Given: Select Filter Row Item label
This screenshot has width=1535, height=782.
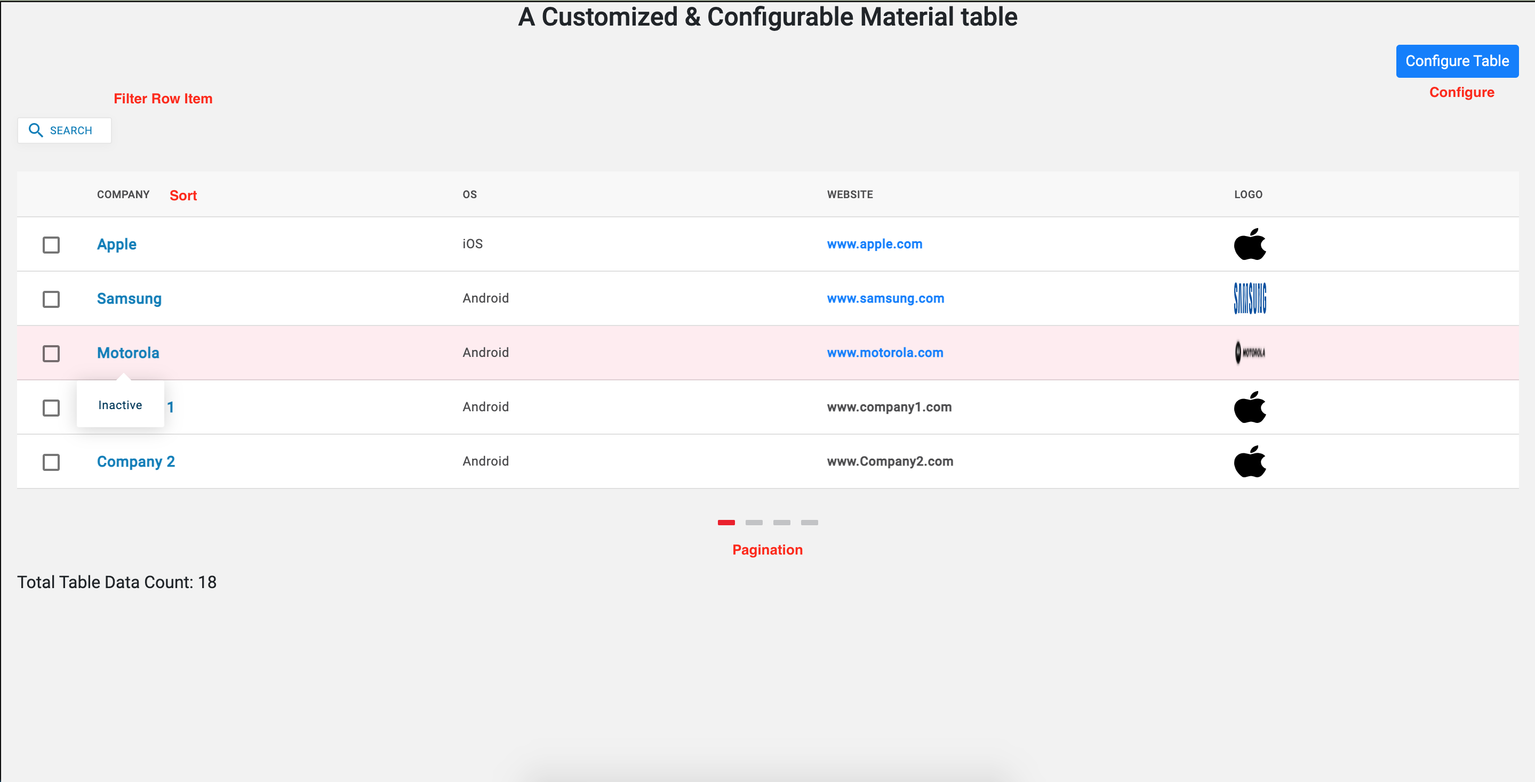Looking at the screenshot, I should coord(162,98).
